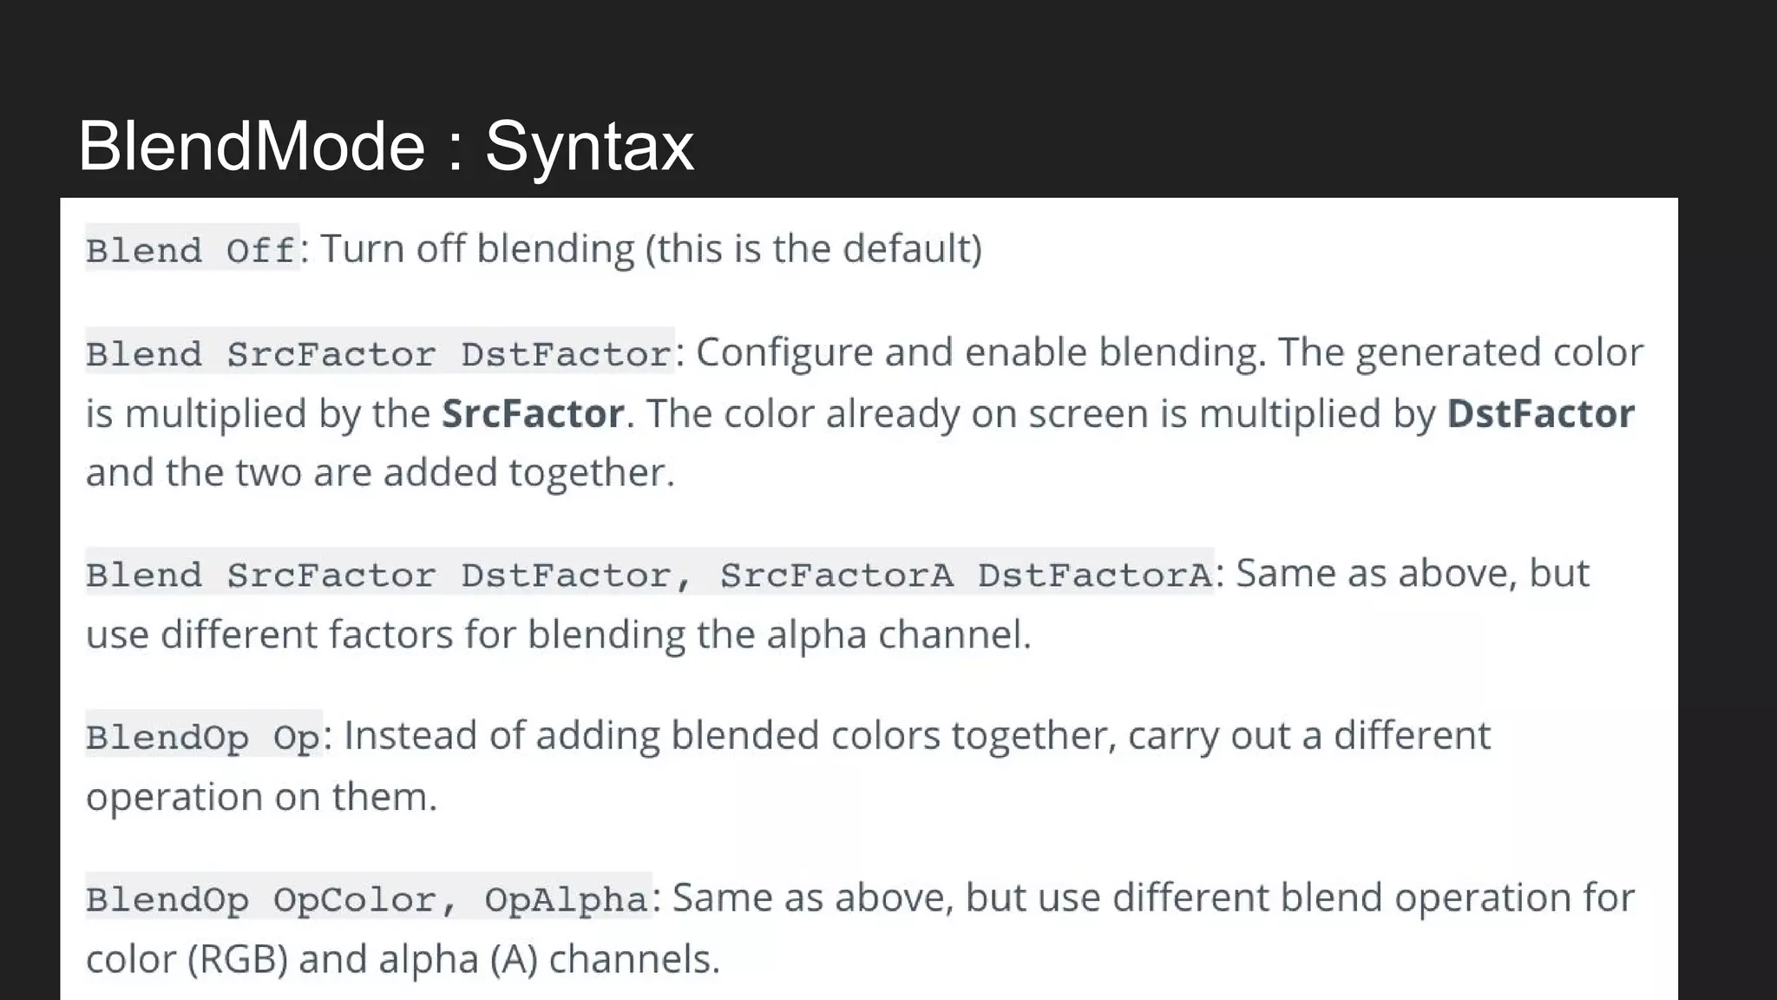Click the "BlendOp OpColor, OpAlpha" code snippet
The height and width of the screenshot is (1000, 1777).
[367, 899]
